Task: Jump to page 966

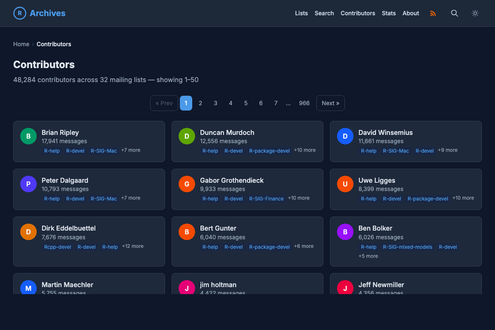Action: click(x=304, y=103)
